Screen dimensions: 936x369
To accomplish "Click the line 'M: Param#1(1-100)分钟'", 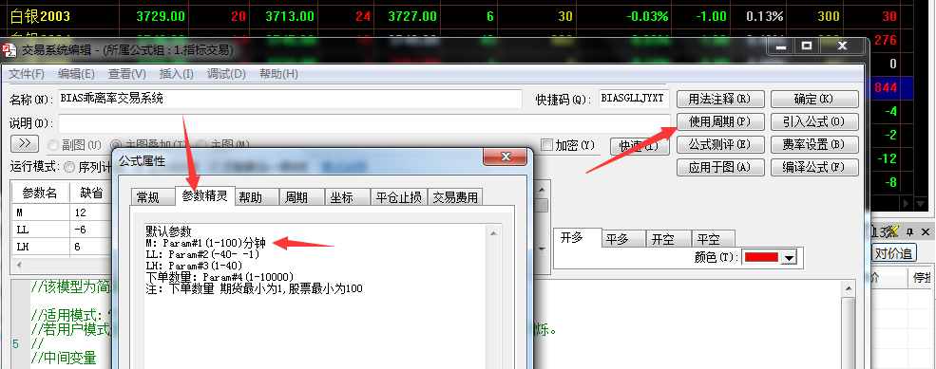I will pyautogui.click(x=206, y=243).
